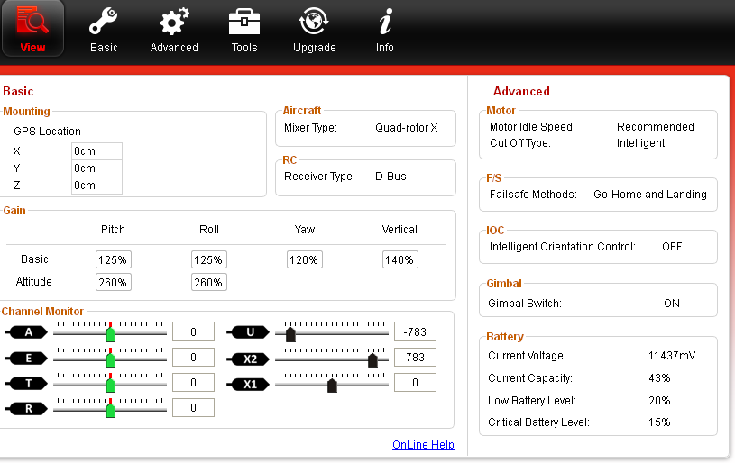735x463 pixels.
Task: Click the Basic Roll gain 125% field
Action: click(x=209, y=259)
